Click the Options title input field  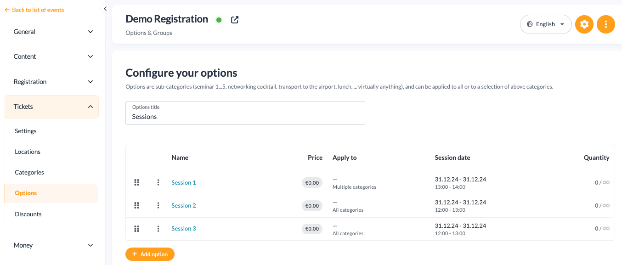click(x=245, y=113)
